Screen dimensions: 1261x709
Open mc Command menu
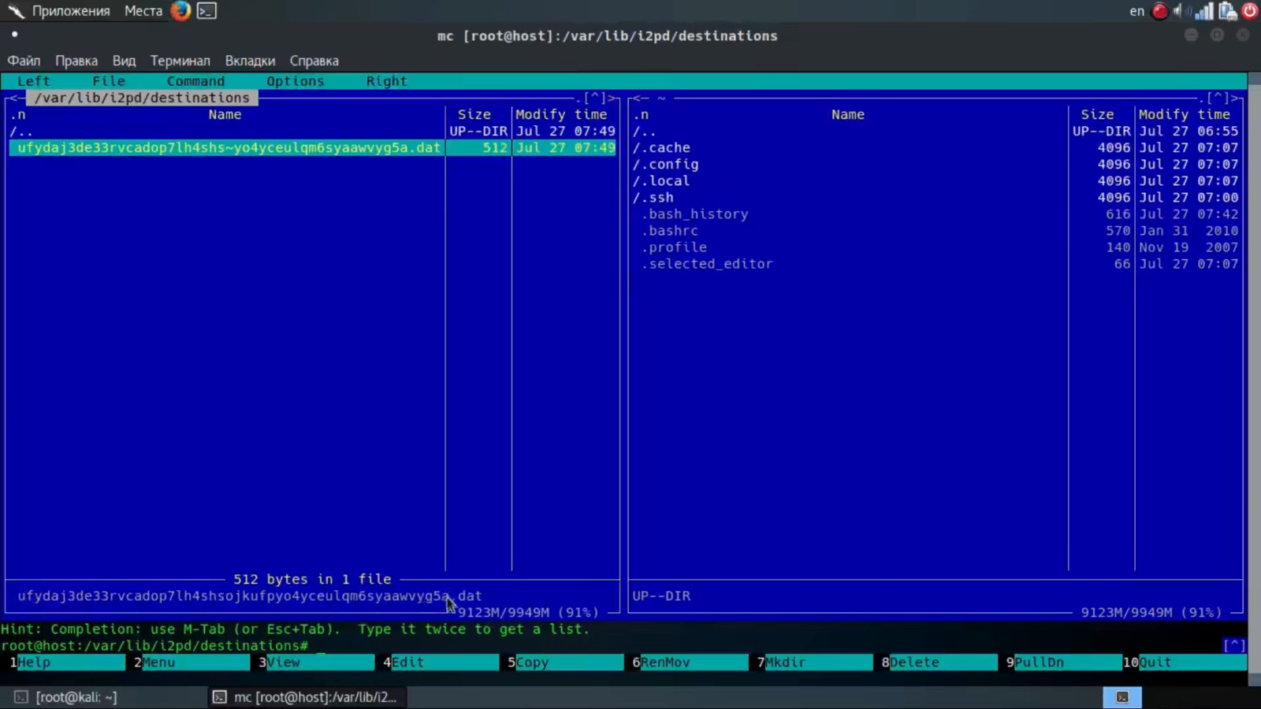click(x=195, y=81)
